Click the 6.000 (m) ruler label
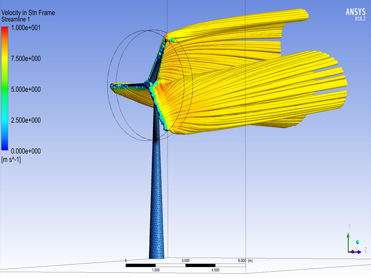Viewport: 371px width, 278px height. tap(245, 261)
